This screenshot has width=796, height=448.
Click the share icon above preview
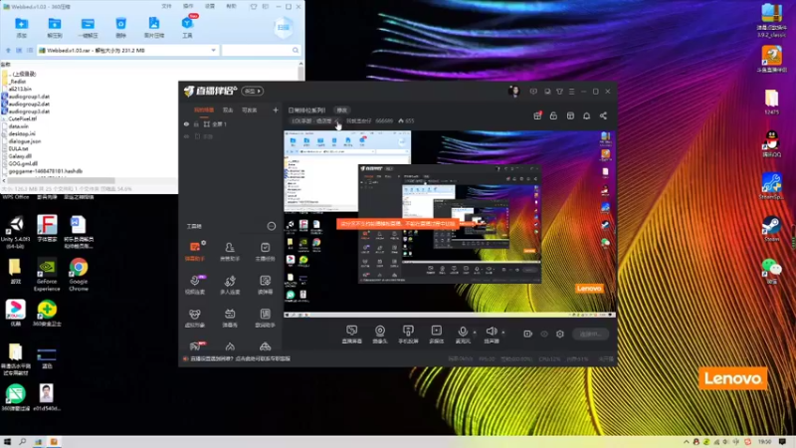(603, 115)
